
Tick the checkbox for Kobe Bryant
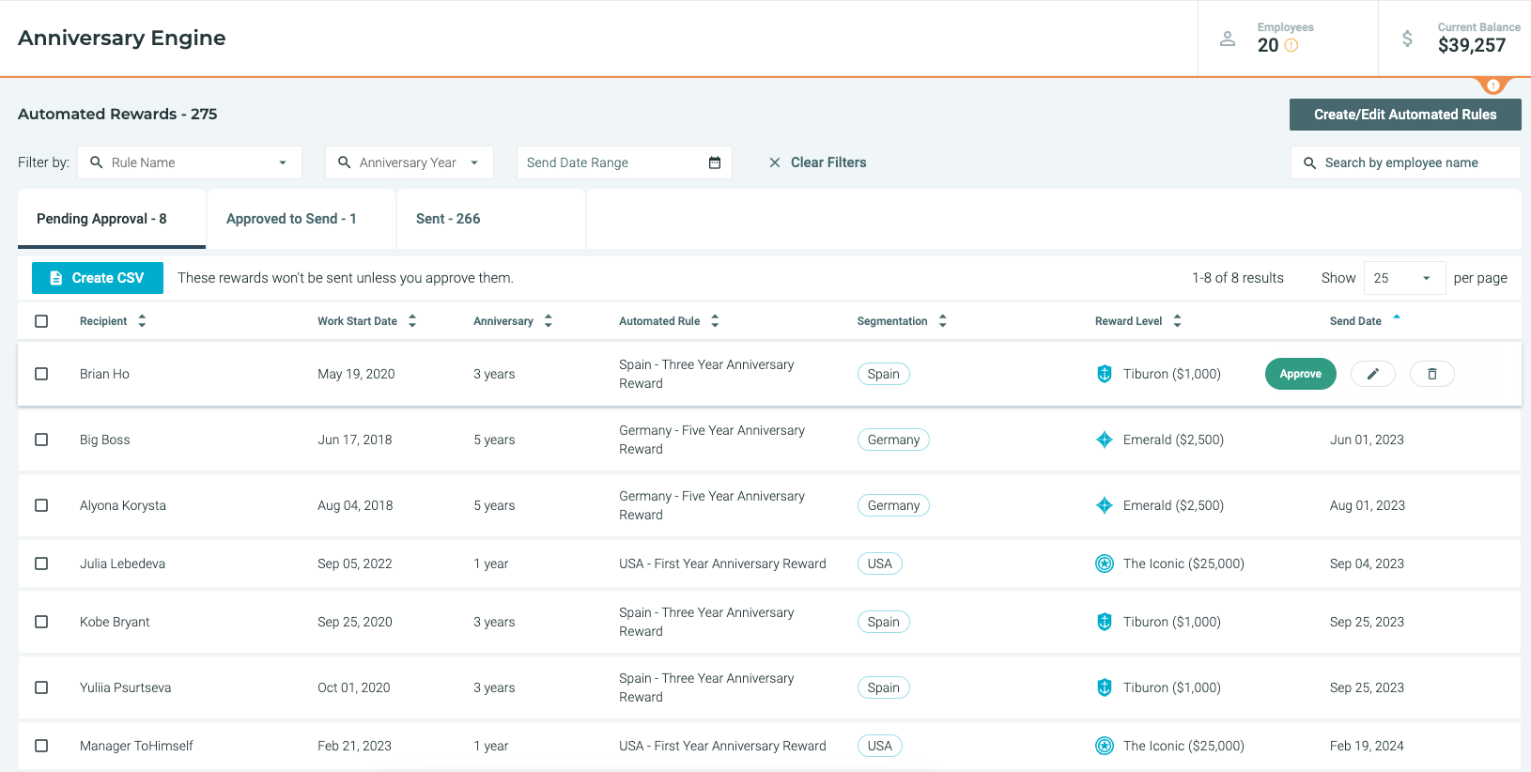click(41, 622)
